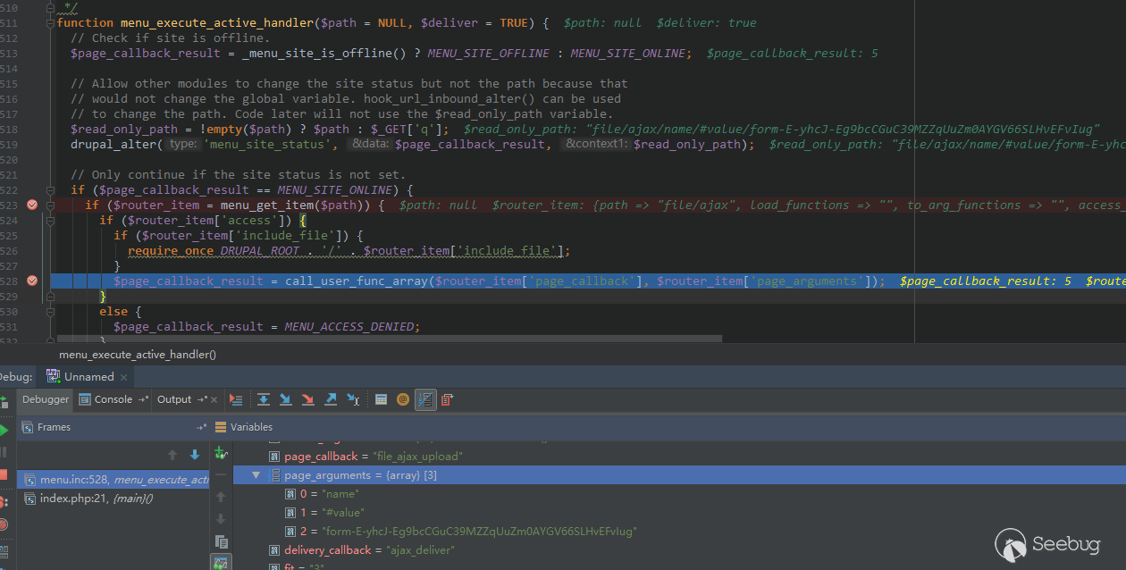Switch to the Output tab
Screen dimensions: 1126x570
pyautogui.click(x=174, y=399)
